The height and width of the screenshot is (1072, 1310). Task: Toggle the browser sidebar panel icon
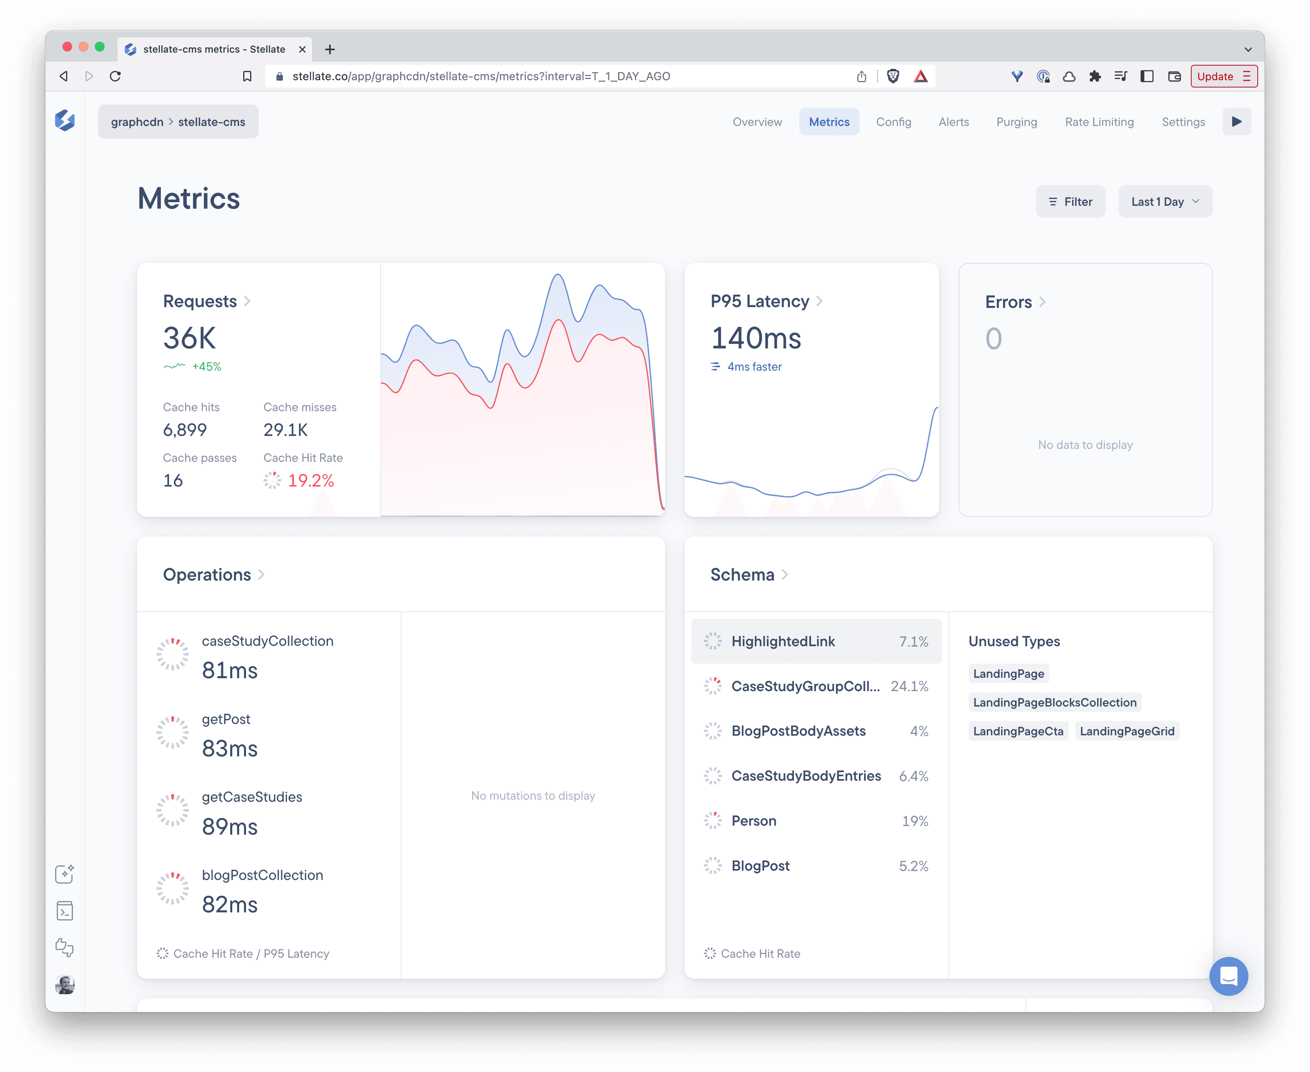coord(1147,76)
